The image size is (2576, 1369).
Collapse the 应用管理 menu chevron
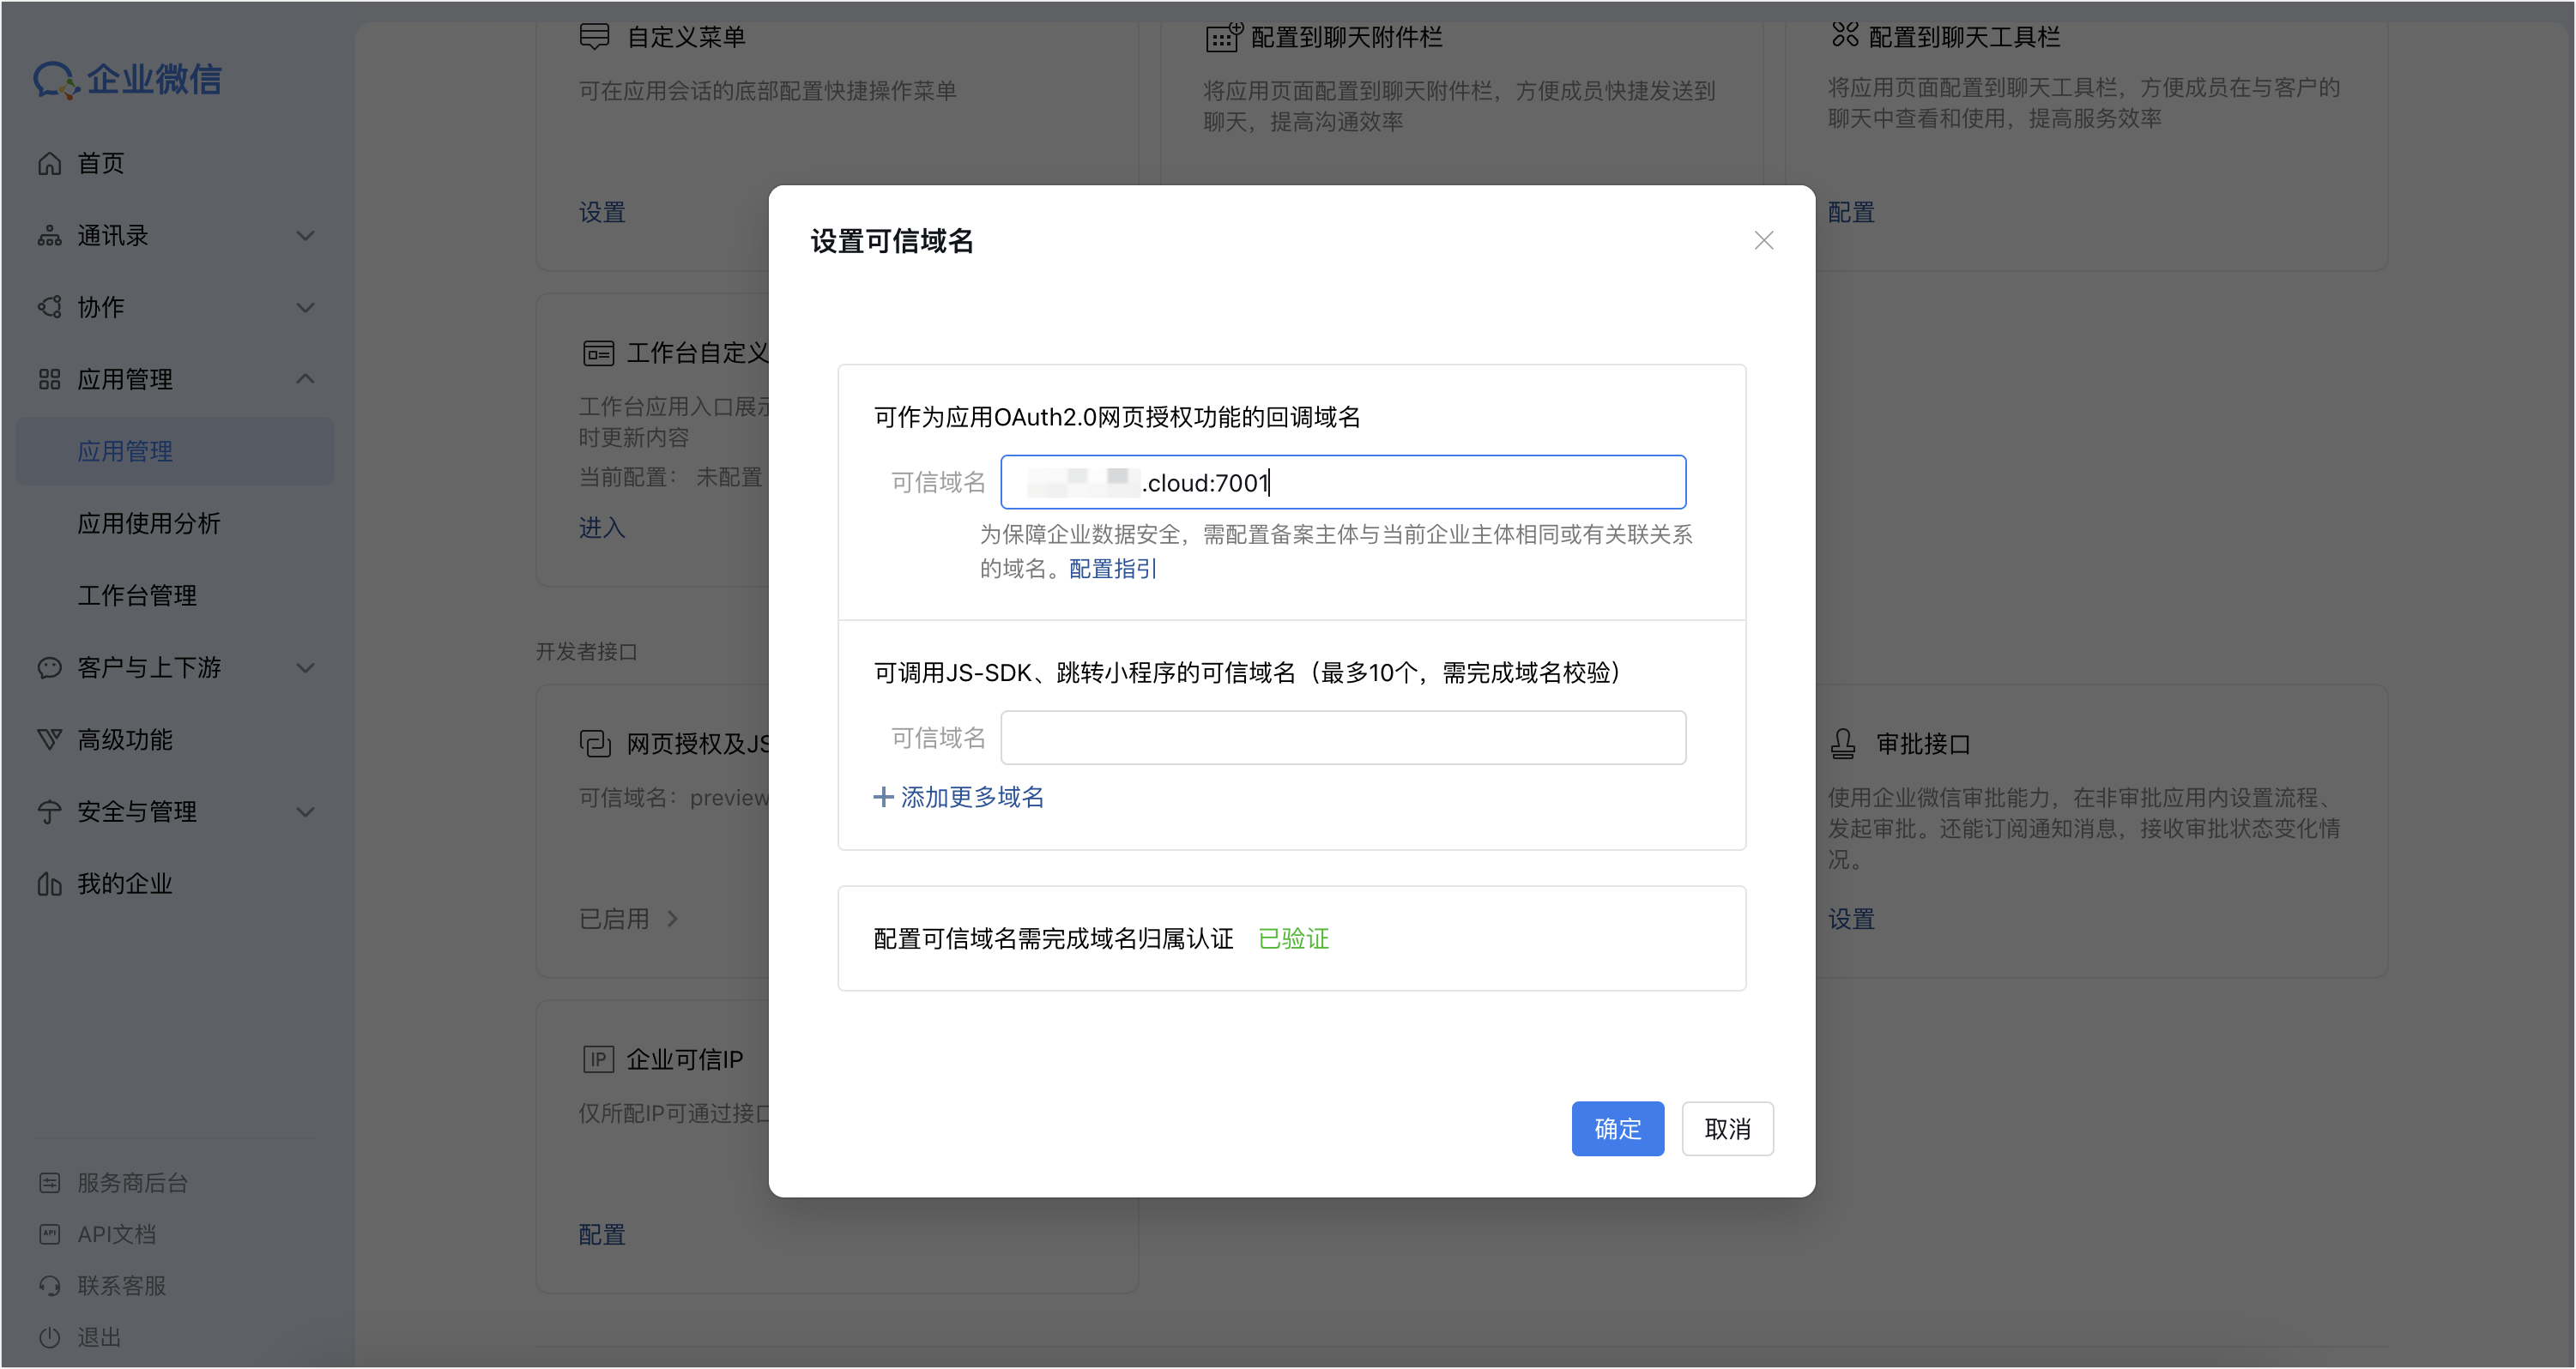[306, 380]
